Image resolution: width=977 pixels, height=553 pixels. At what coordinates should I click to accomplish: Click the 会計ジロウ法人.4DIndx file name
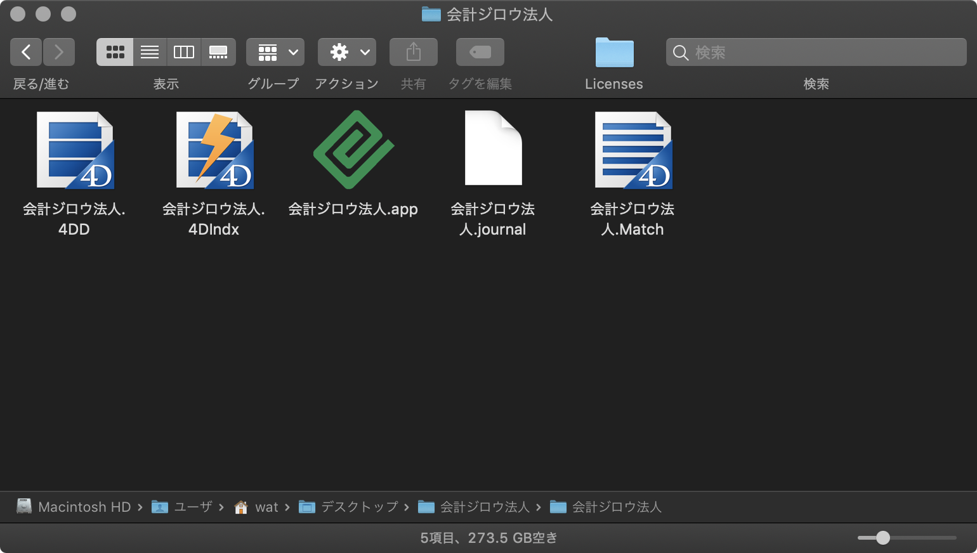tap(214, 219)
